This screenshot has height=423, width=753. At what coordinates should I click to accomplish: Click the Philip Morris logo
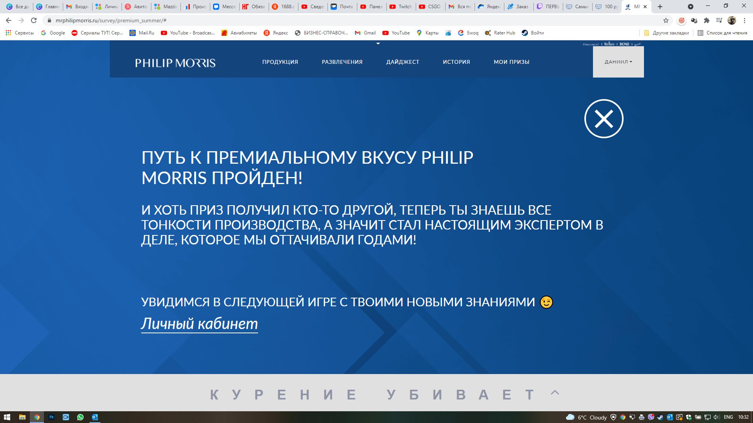tap(175, 63)
